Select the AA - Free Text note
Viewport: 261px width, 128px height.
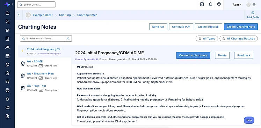(45, 88)
